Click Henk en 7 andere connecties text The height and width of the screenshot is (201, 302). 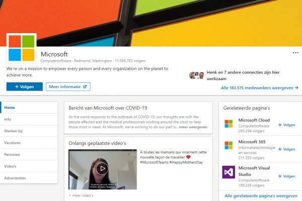[x=243, y=75]
